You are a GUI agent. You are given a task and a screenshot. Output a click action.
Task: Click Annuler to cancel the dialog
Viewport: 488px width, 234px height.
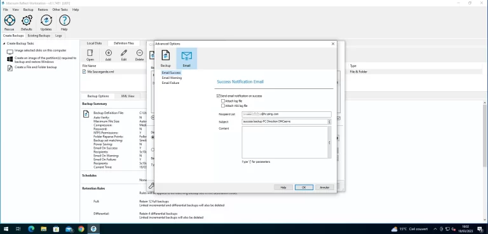(x=325, y=188)
